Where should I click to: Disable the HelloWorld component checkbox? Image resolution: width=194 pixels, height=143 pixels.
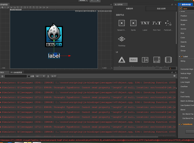pos(182,124)
